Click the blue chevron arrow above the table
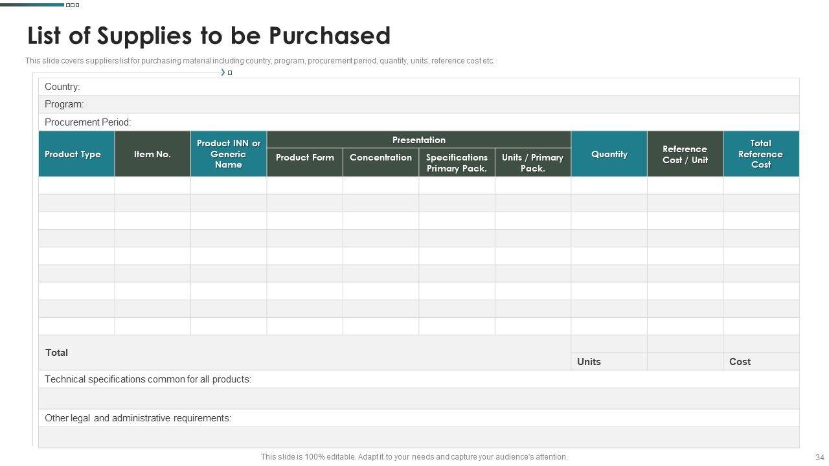Viewport: 829px width, 466px height. [x=223, y=72]
